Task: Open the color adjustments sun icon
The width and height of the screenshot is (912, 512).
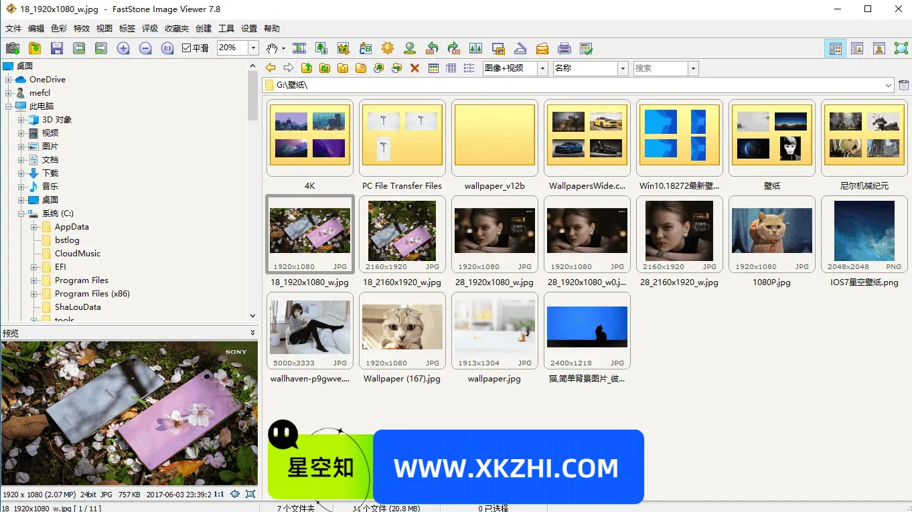Action: point(387,48)
